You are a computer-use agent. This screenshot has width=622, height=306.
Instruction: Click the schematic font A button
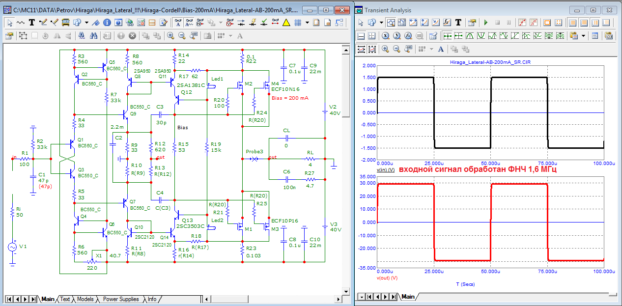tap(240, 35)
